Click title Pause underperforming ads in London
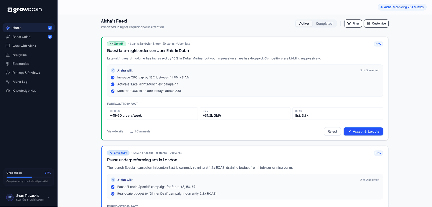Screen dimensions: 432x207 tap(142, 160)
